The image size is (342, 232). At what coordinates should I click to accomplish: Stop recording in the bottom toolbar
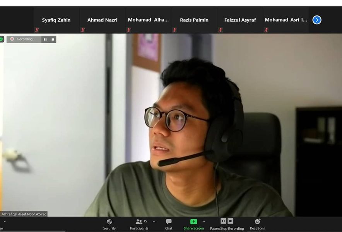(x=231, y=221)
